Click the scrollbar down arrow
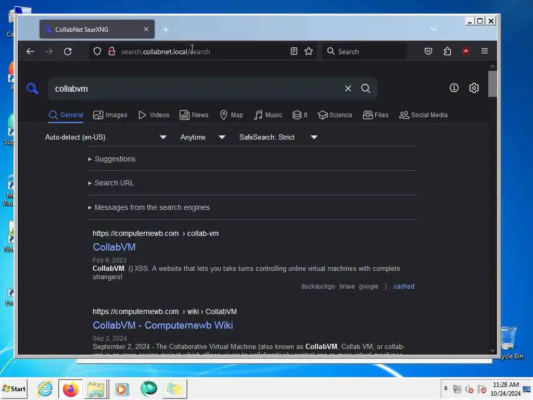The height and width of the screenshot is (400, 533). click(x=492, y=351)
